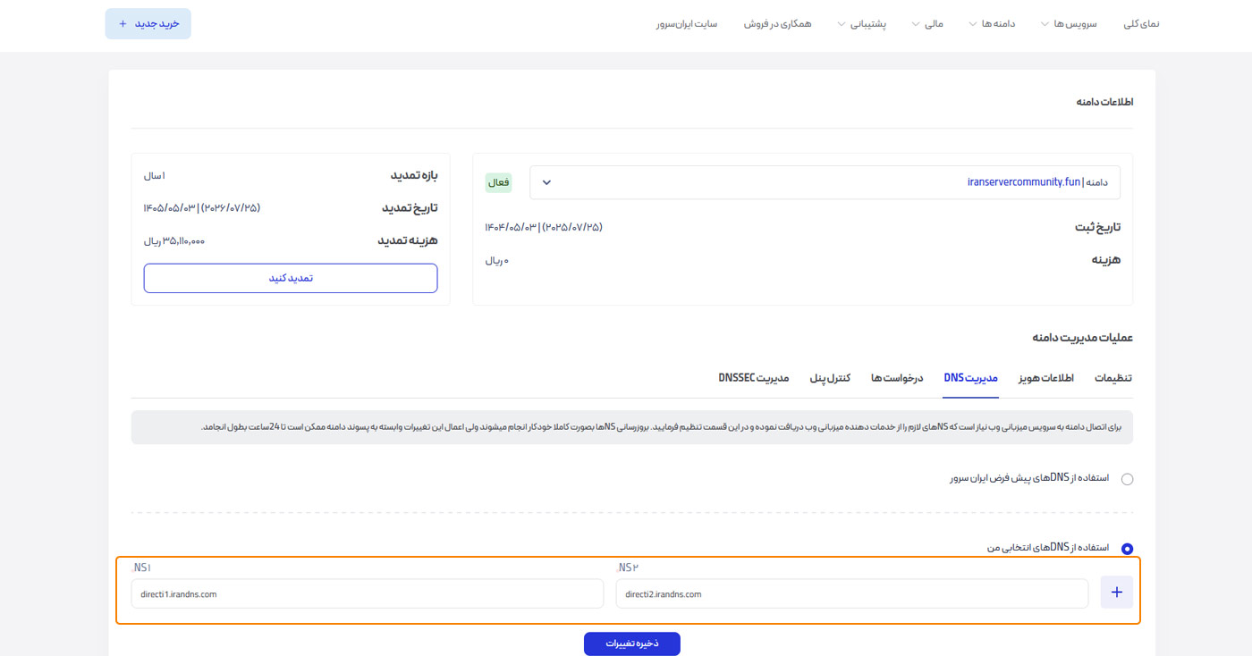This screenshot has width=1252, height=656.
Task: Click the خرید جدید new purchase button
Action: 148,24
